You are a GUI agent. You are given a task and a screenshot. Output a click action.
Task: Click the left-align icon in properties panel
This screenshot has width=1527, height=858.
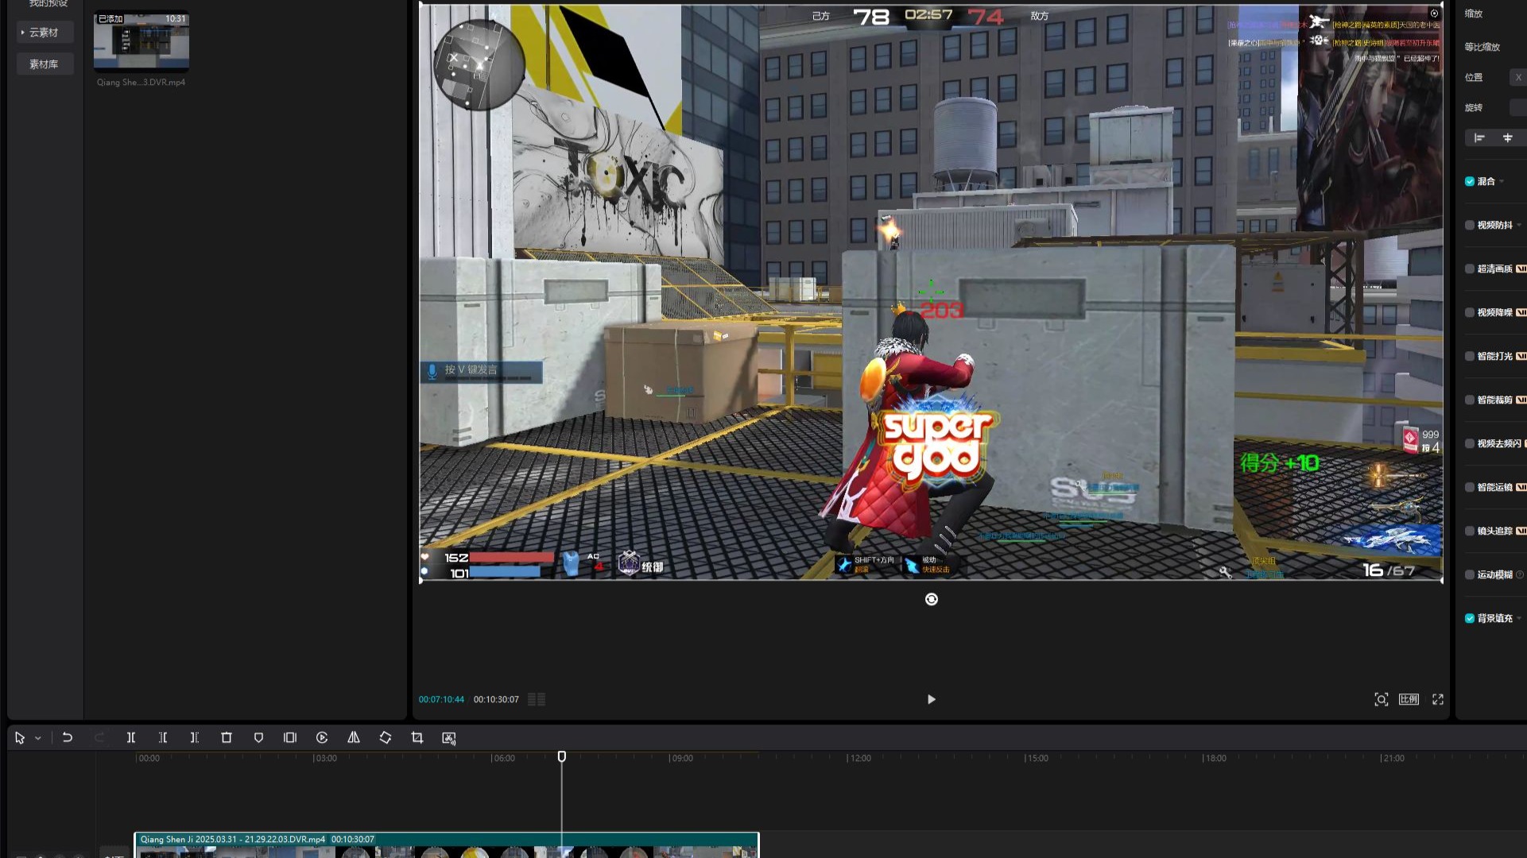coord(1479,138)
